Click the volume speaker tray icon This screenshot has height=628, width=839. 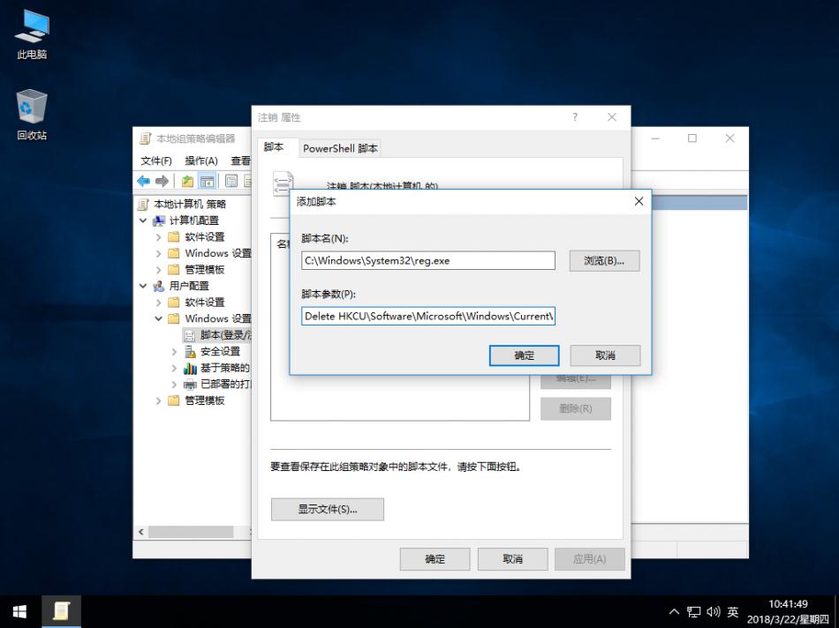[714, 611]
